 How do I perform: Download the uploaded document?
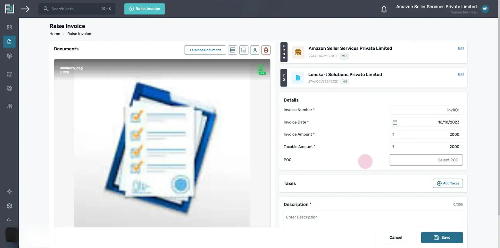pos(255,50)
